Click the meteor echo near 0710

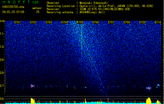tap(158, 86)
